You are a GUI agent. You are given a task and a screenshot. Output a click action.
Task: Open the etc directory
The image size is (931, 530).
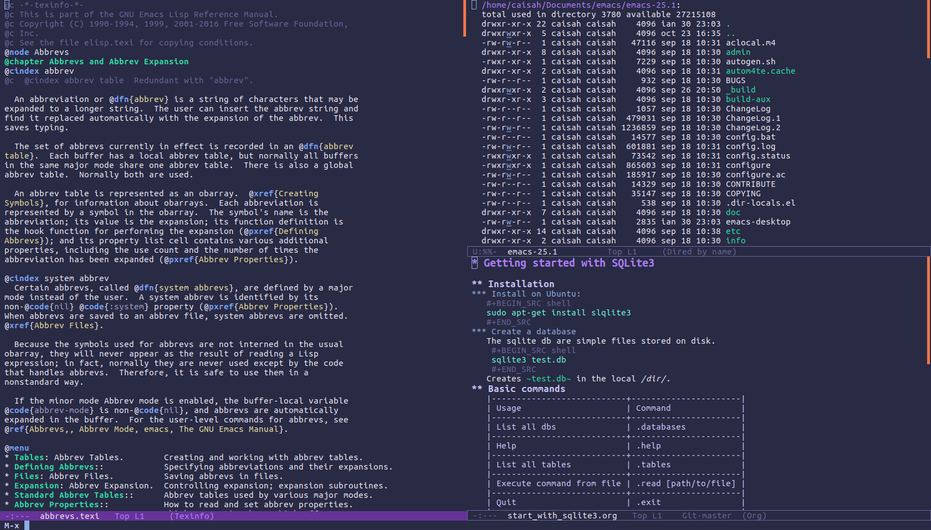click(x=733, y=231)
